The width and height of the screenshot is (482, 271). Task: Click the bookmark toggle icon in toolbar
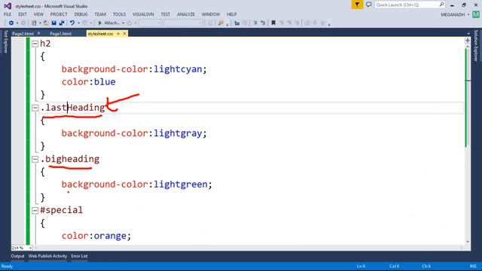coord(273,23)
